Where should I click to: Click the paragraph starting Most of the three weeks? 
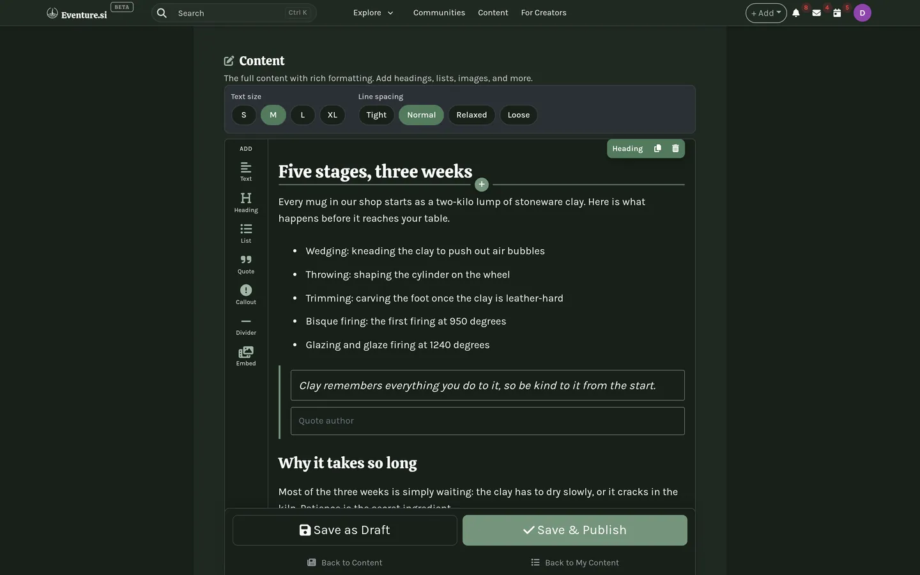(x=478, y=499)
